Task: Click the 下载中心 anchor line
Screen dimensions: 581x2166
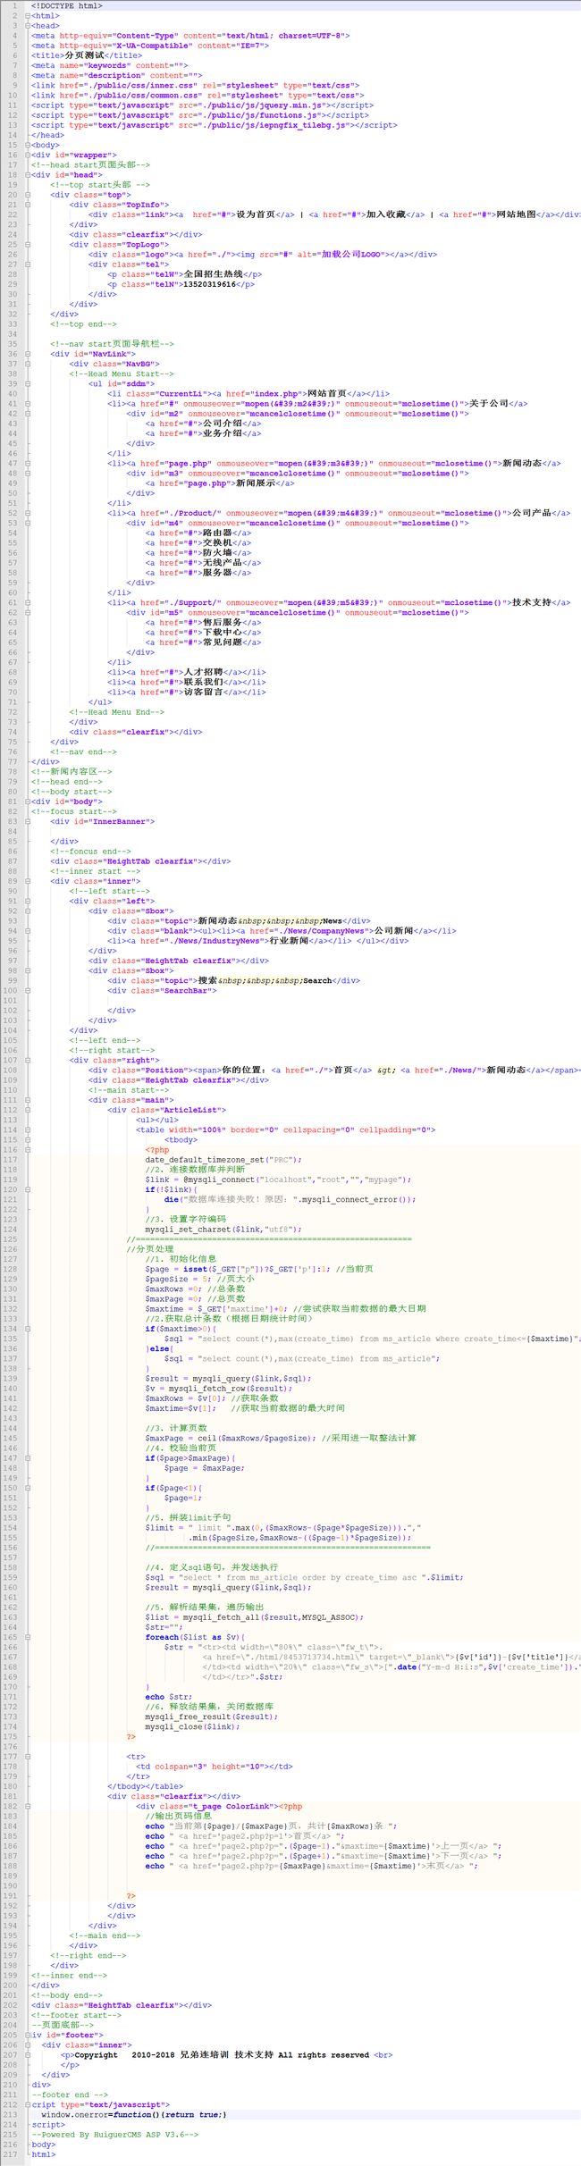Action: (x=204, y=632)
